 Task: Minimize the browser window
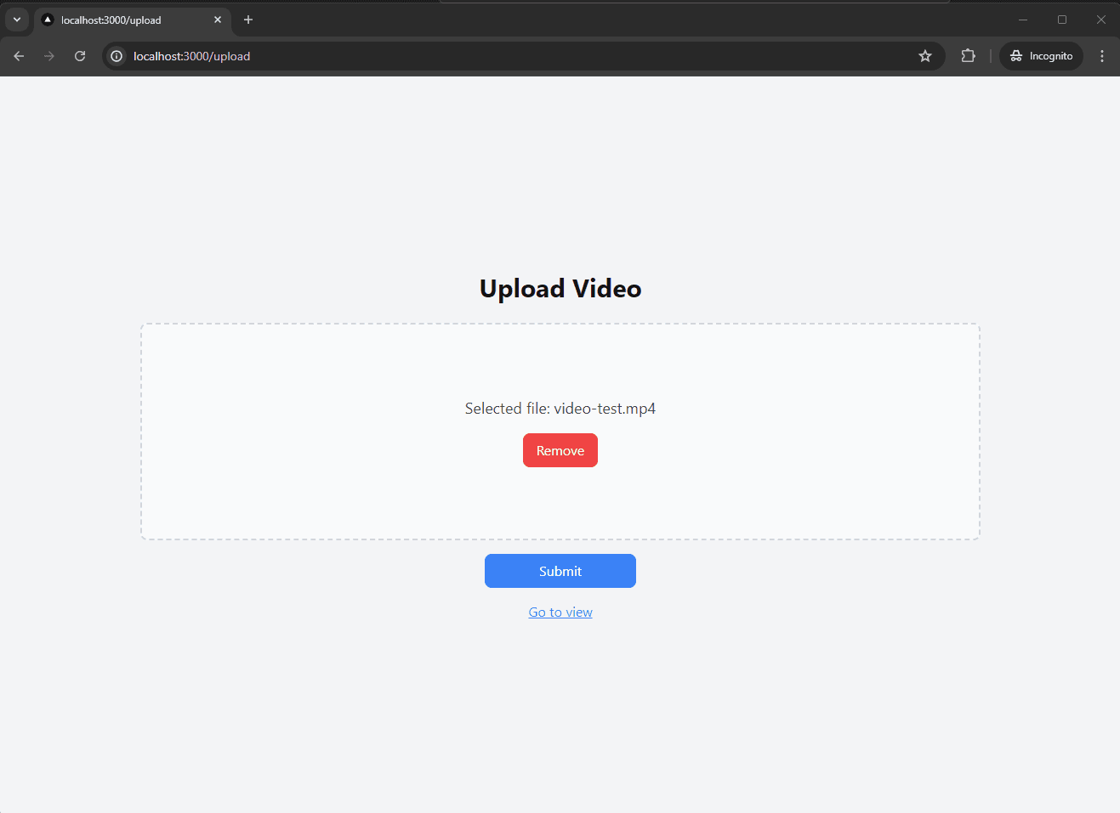point(1023,20)
